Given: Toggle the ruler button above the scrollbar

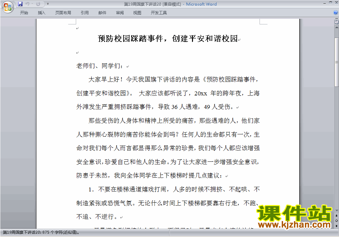Looking at the screenshot, I should (x=337, y=22).
